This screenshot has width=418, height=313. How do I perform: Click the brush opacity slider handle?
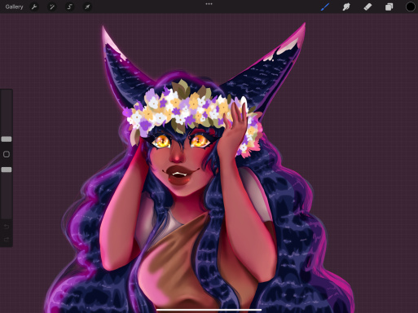point(7,170)
